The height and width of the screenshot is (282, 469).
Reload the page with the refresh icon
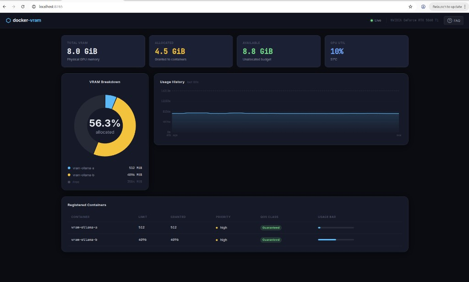23,6
